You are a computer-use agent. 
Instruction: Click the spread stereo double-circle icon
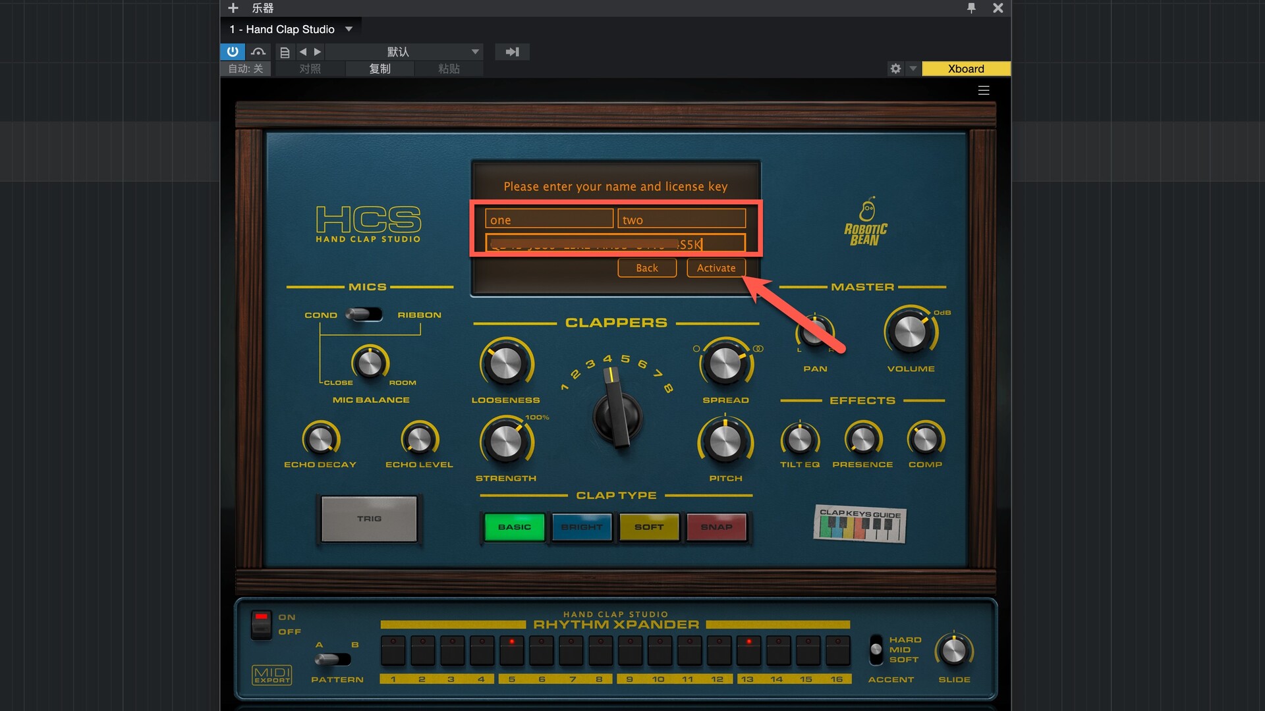point(758,348)
